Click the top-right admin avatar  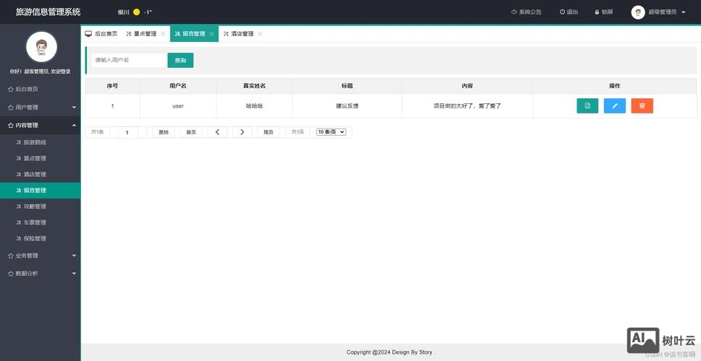point(638,12)
